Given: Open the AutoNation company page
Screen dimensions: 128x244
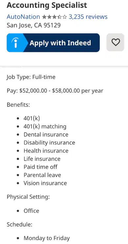Looking at the screenshot, I should coord(23,17).
